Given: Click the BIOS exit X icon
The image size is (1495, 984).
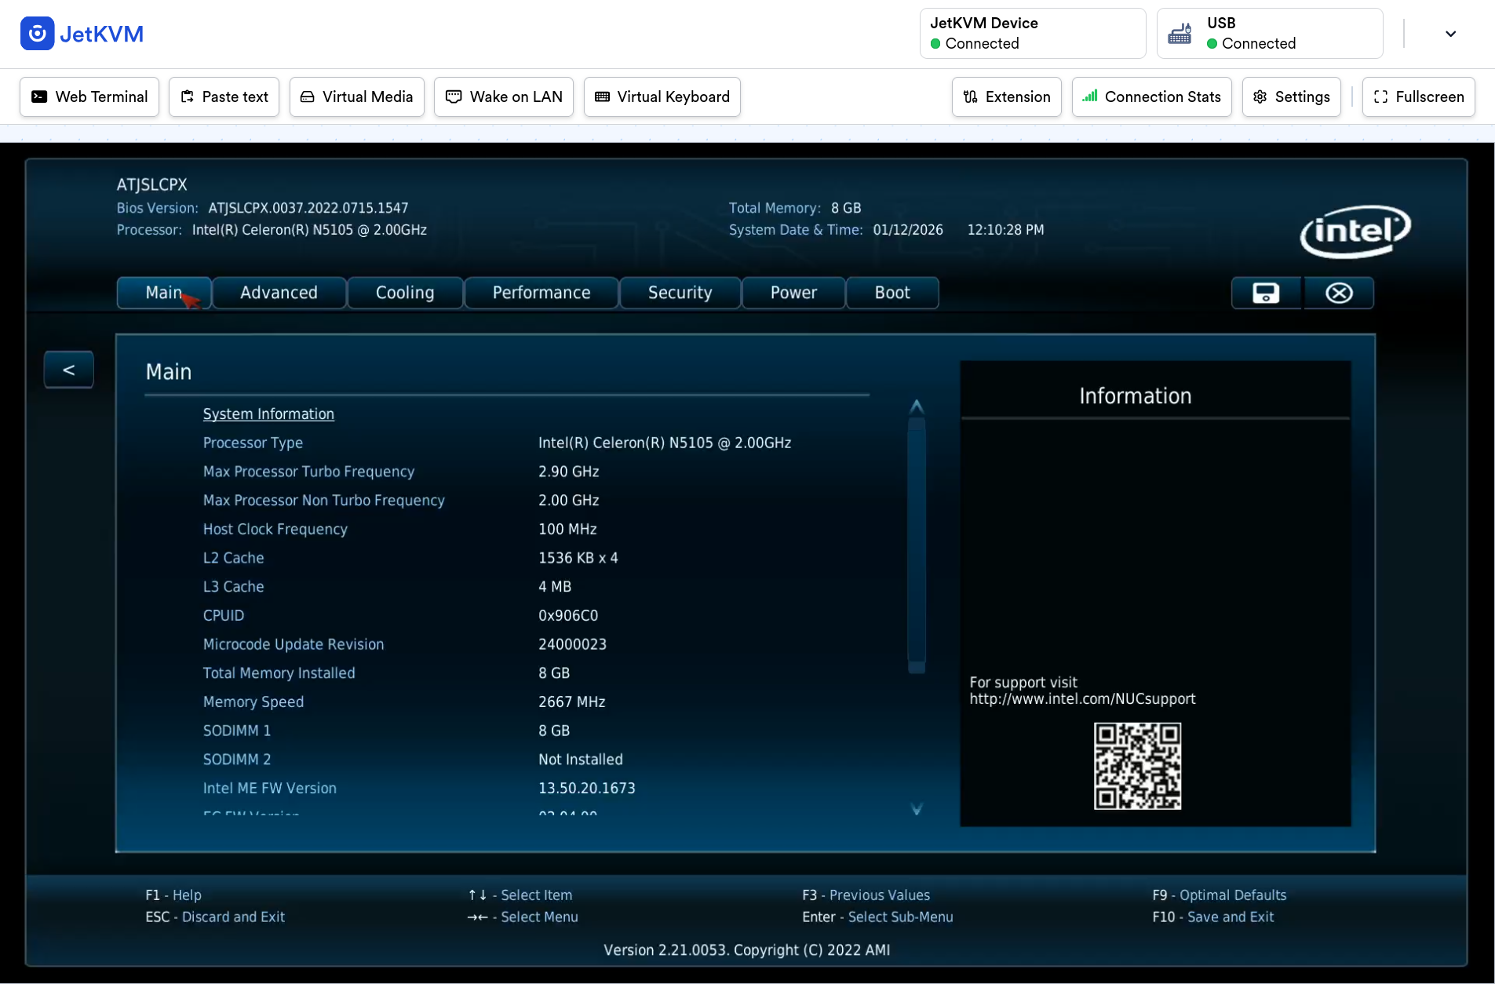Looking at the screenshot, I should tap(1338, 293).
